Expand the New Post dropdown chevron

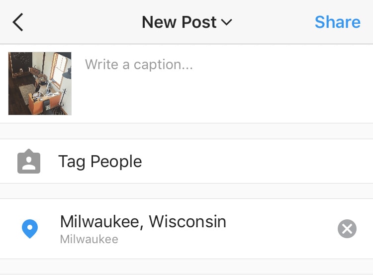click(227, 22)
